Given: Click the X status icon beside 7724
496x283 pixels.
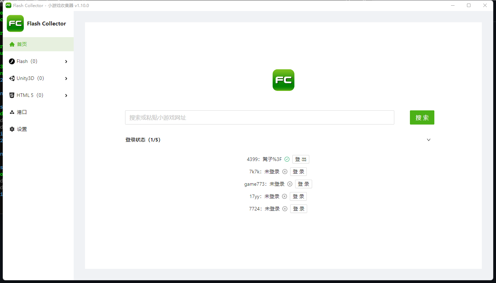Looking at the screenshot, I should click(285, 208).
